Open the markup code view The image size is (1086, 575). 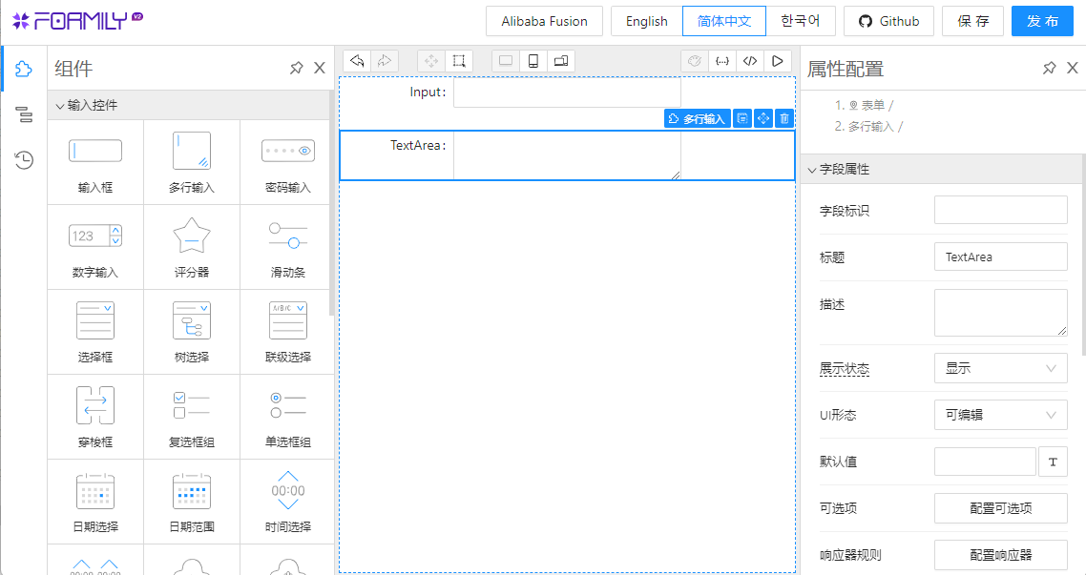pos(750,61)
